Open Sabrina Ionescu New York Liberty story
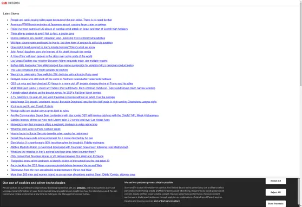 (60, 120)
